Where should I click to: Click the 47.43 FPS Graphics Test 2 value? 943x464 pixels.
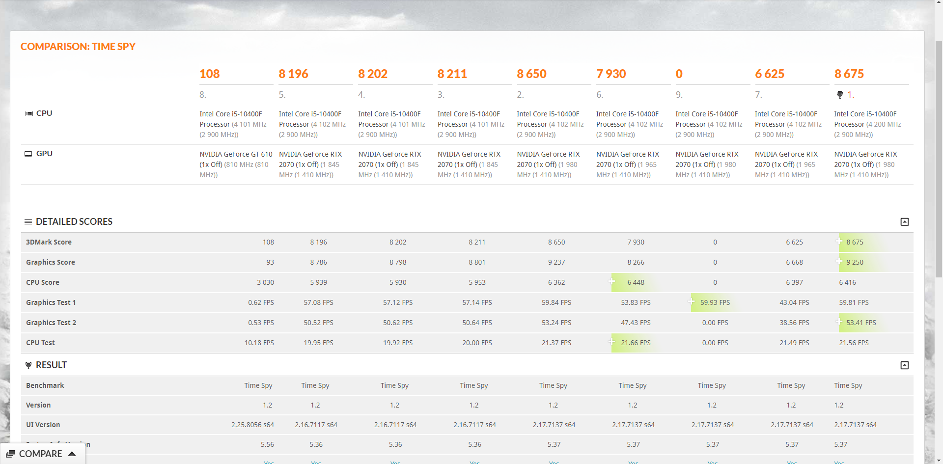click(x=636, y=323)
